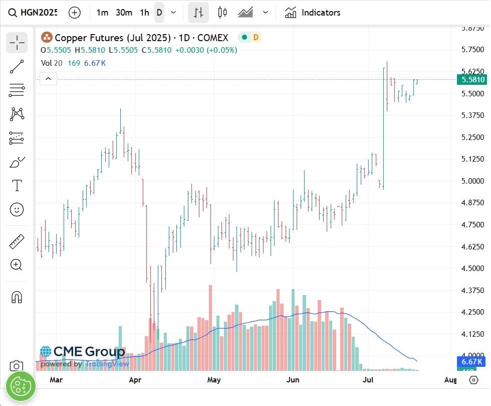Select the trend line drawing tool

point(17,67)
